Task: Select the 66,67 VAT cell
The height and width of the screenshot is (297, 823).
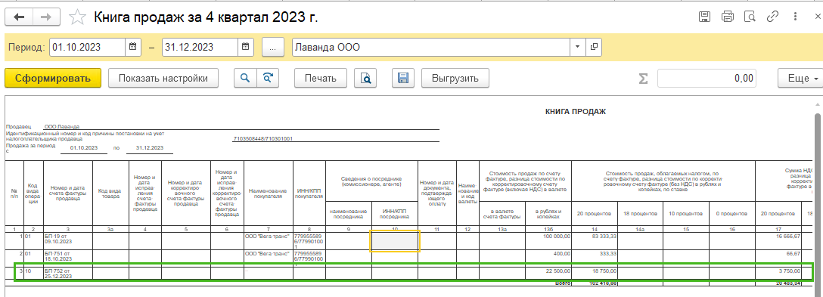Action: pos(778,258)
